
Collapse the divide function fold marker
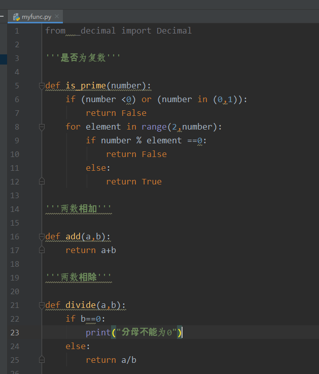click(42, 305)
